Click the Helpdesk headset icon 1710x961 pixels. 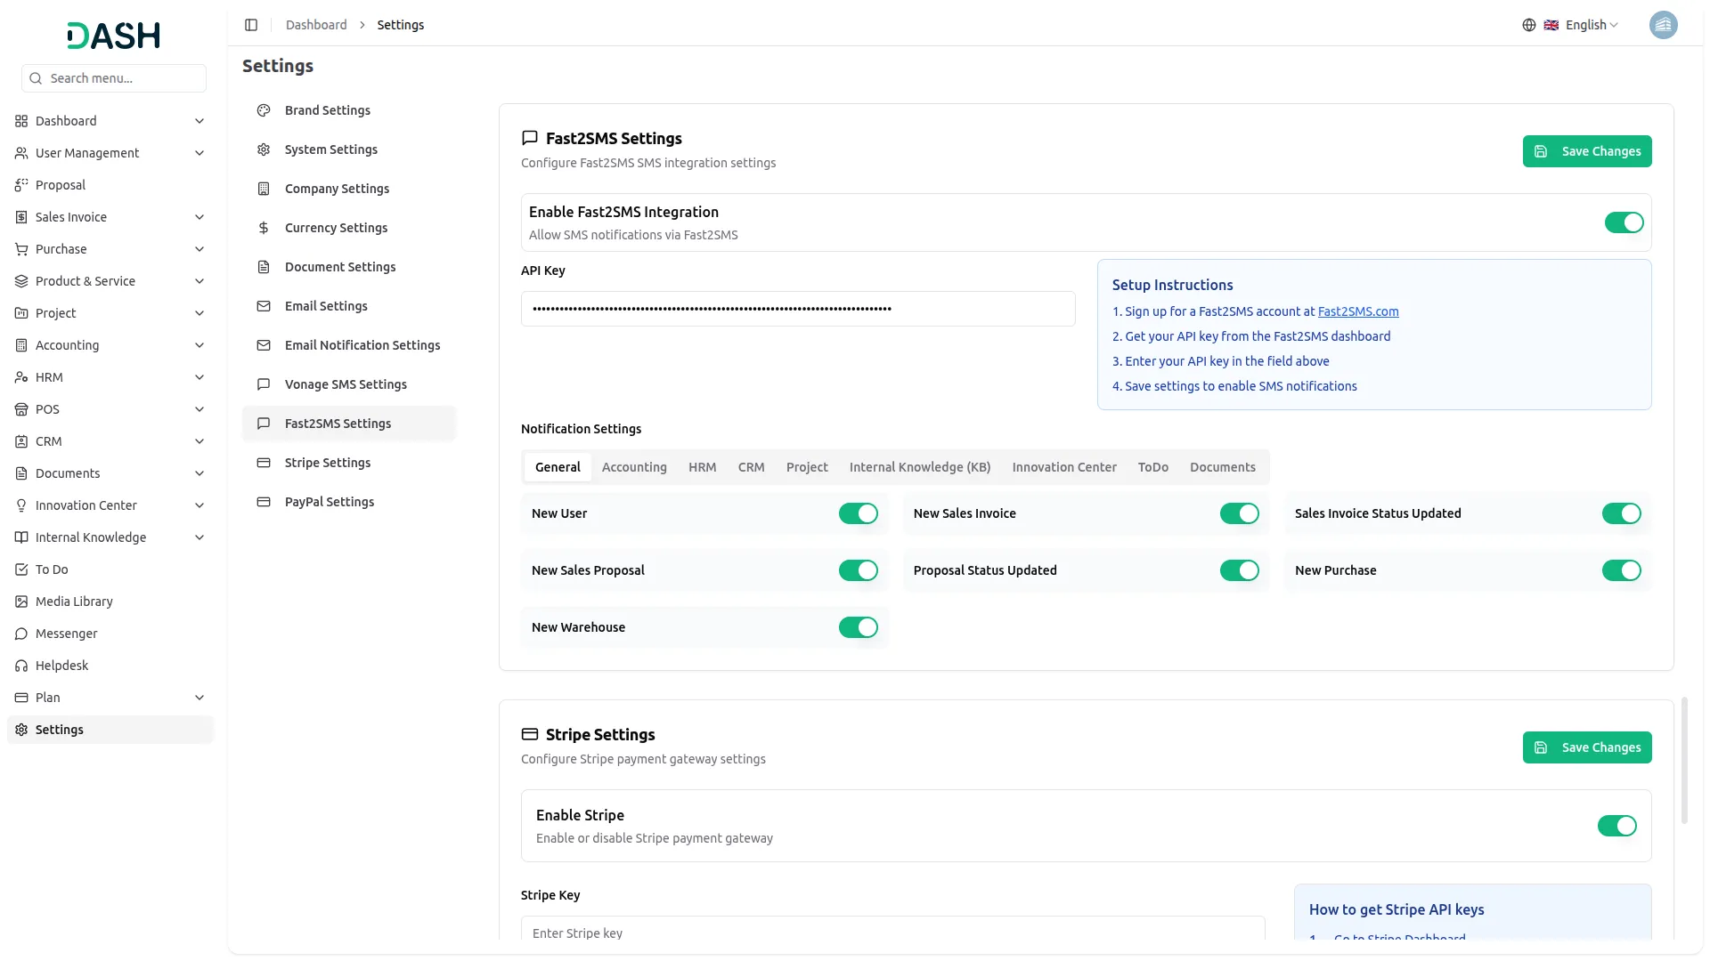(21, 666)
